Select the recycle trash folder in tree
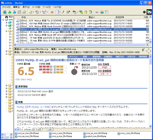Screen dimensions: 153x140 pyautogui.click(x=10, y=28)
